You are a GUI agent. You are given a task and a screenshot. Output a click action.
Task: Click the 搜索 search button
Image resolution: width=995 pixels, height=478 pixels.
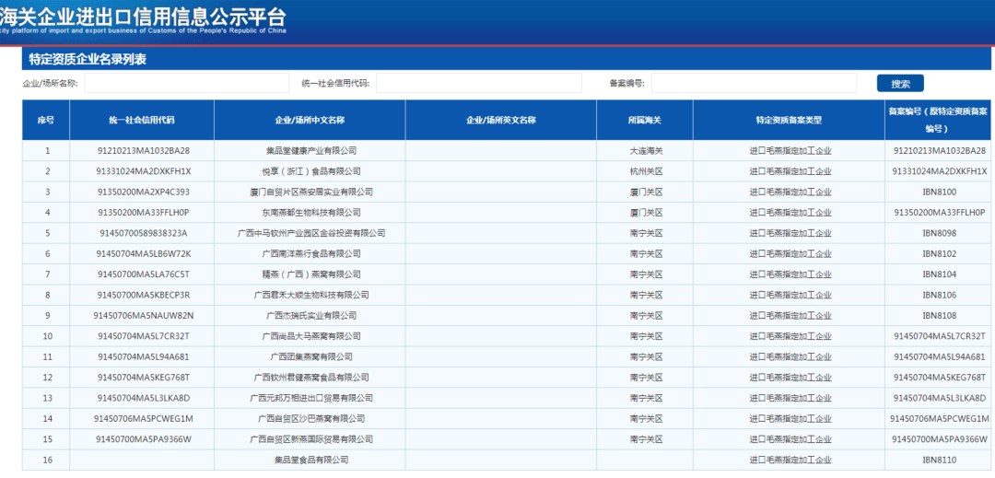(x=899, y=84)
